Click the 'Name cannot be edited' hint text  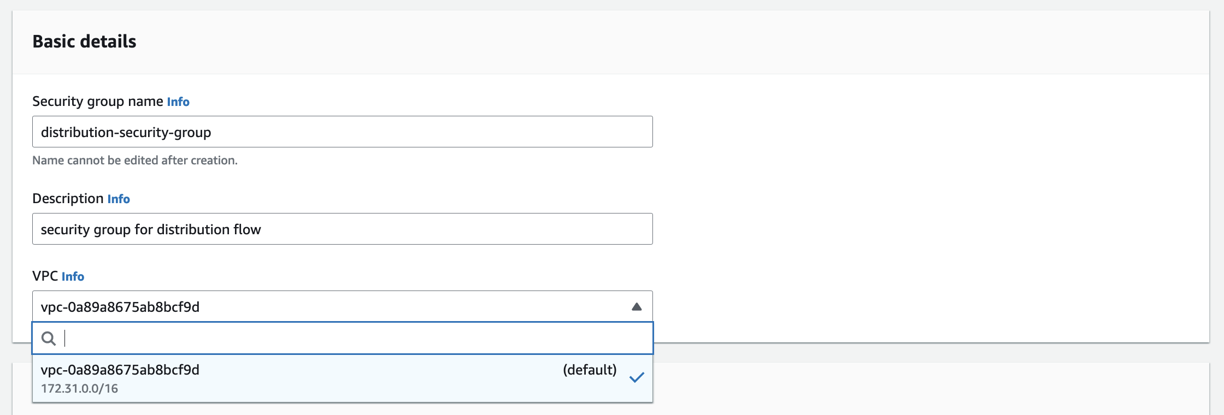click(x=135, y=161)
